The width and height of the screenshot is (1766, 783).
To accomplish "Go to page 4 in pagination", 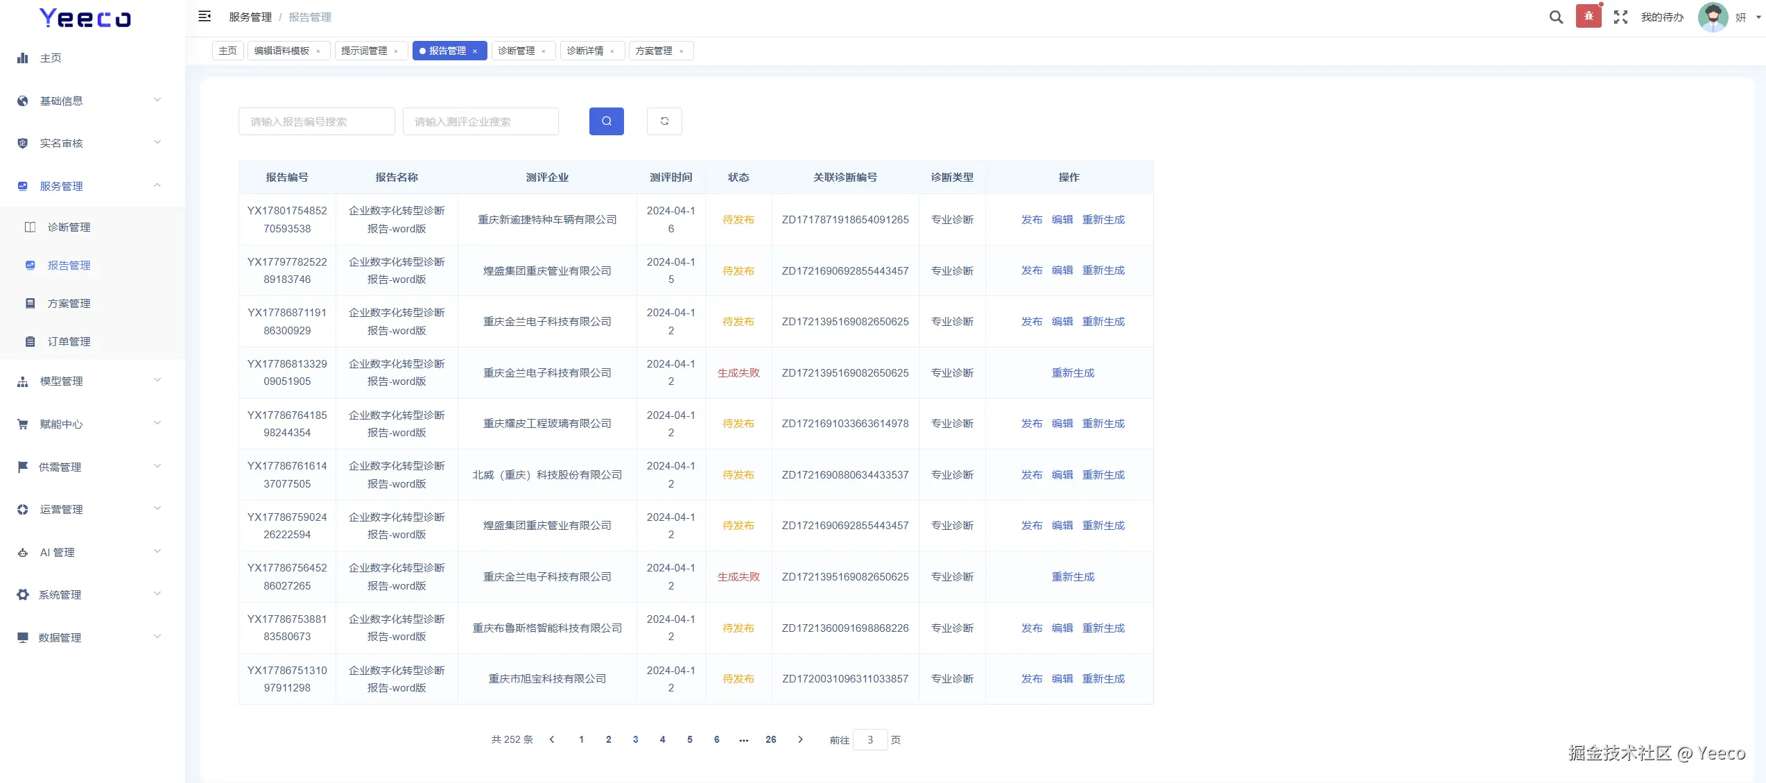I will coord(662,740).
